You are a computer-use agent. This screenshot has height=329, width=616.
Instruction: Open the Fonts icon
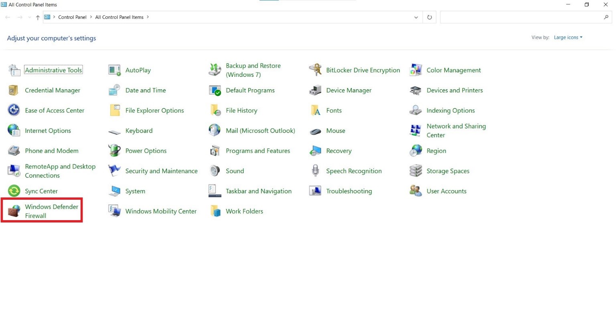coord(316,110)
